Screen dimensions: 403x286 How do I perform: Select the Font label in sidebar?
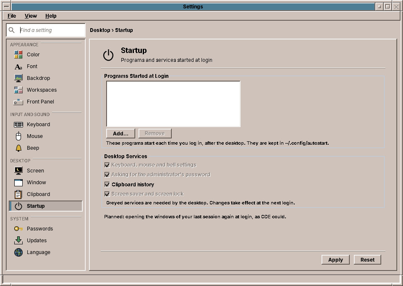(32, 66)
